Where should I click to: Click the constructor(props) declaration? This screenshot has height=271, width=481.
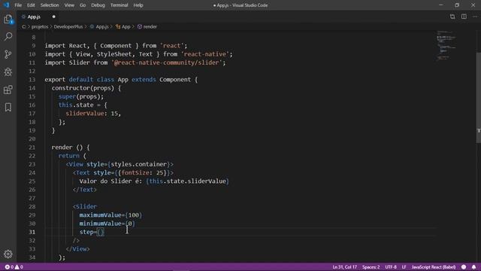[x=83, y=88]
